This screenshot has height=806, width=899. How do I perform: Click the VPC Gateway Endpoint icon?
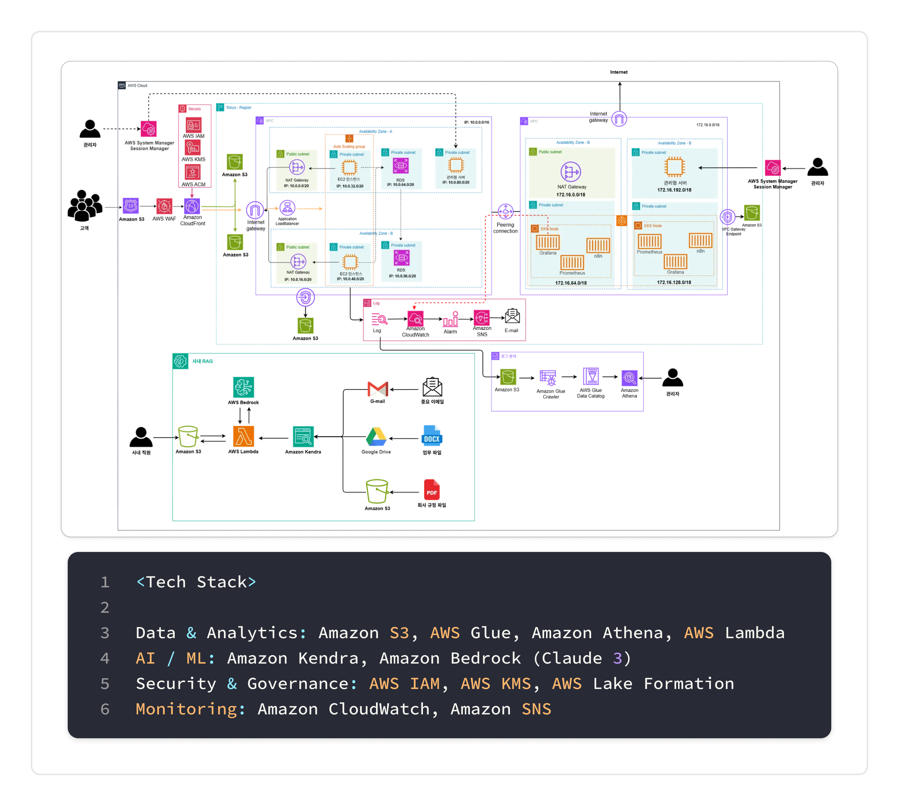(727, 217)
